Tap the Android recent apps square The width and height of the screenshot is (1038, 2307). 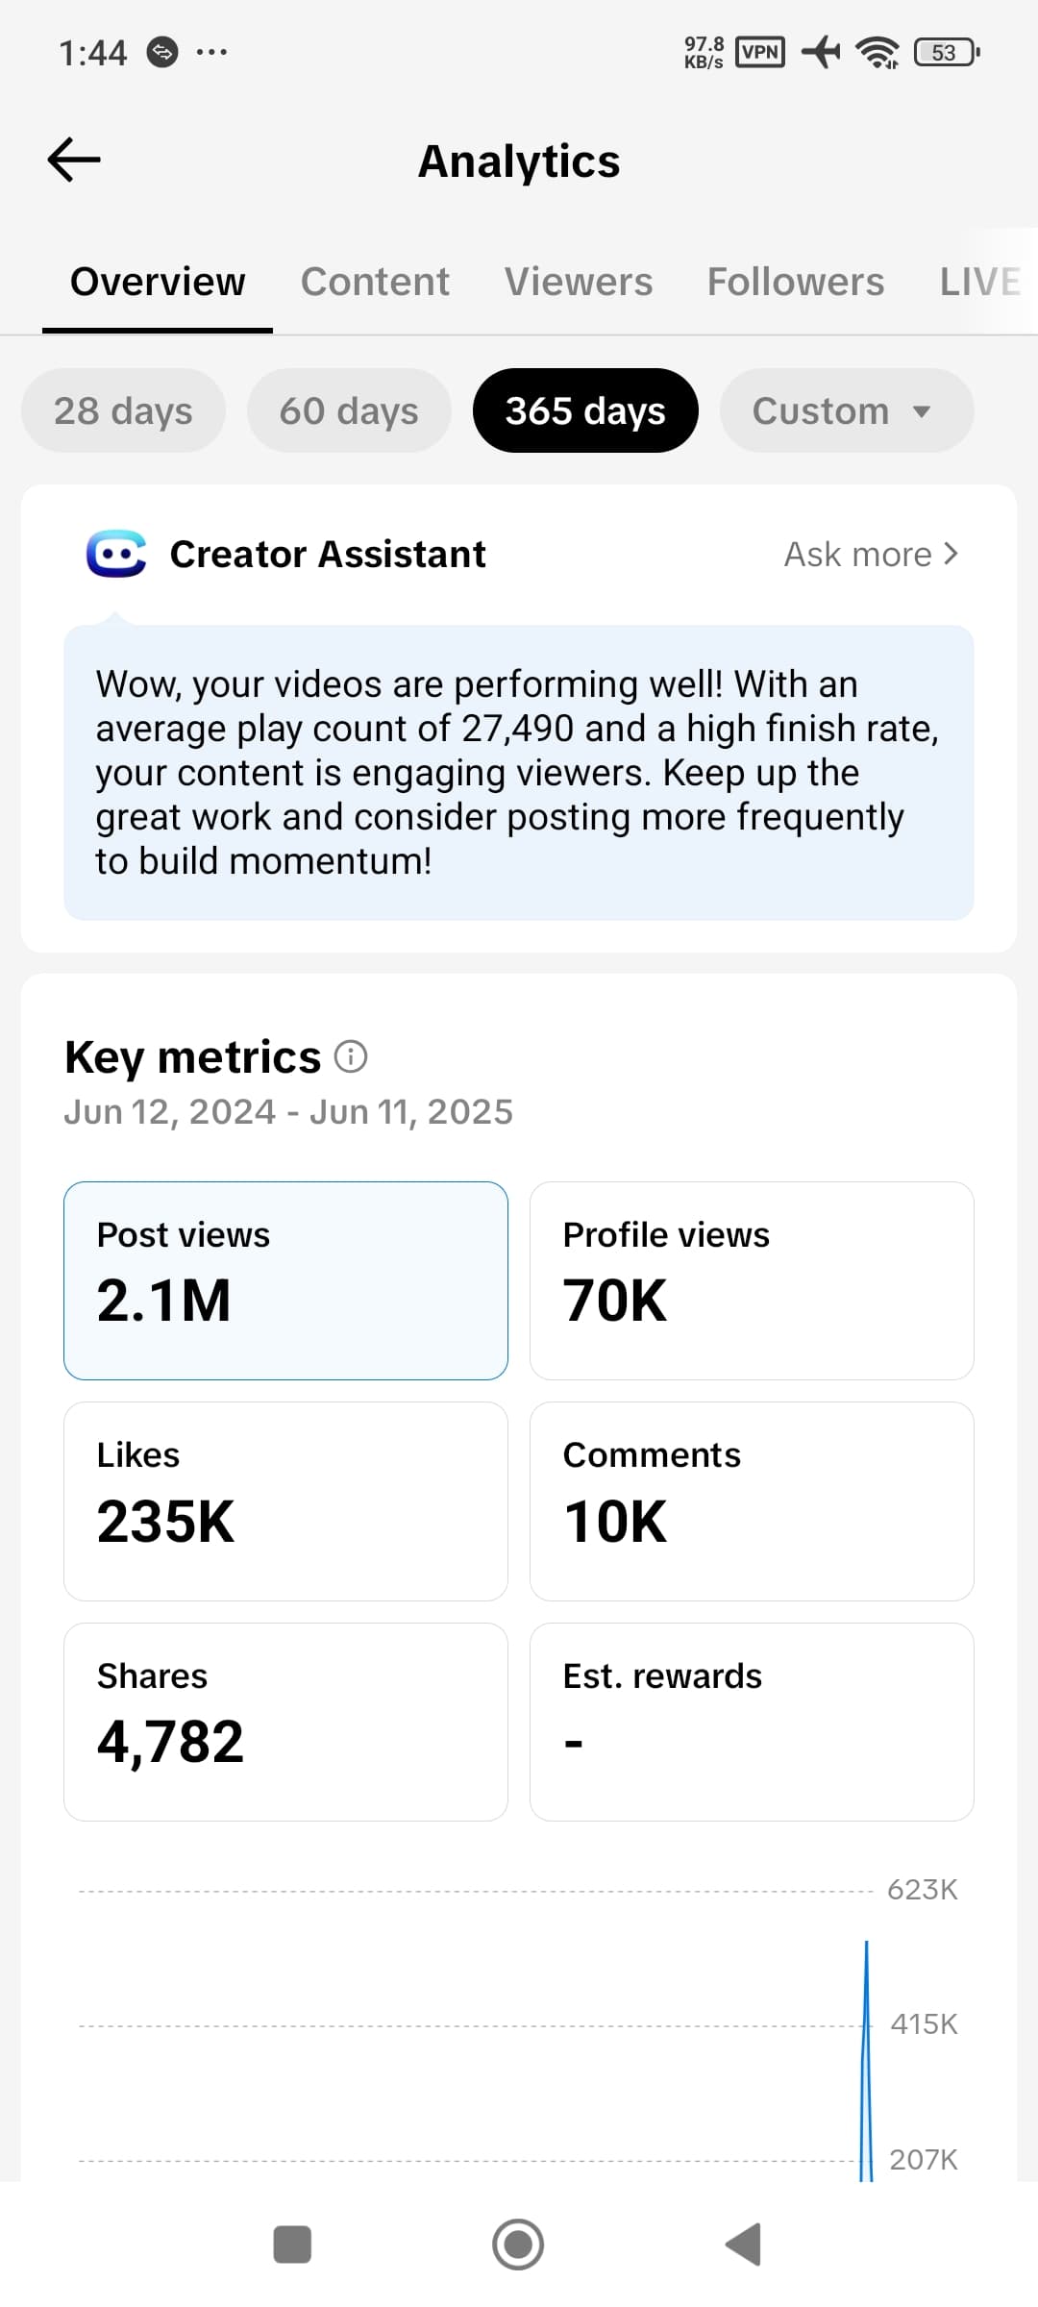(292, 2245)
